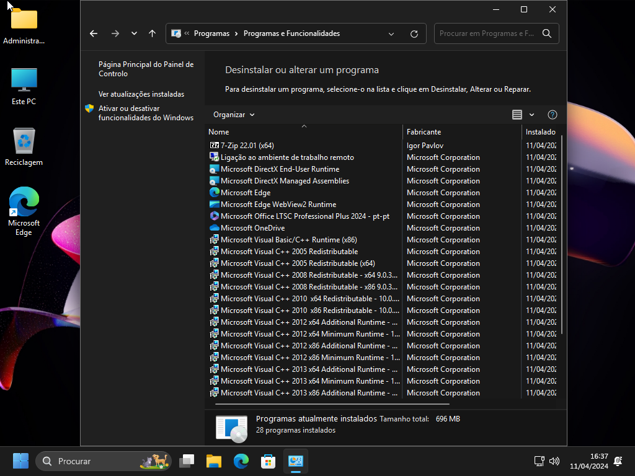Open the Windows Start button
Viewport: 635px width, 476px height.
click(x=20, y=461)
